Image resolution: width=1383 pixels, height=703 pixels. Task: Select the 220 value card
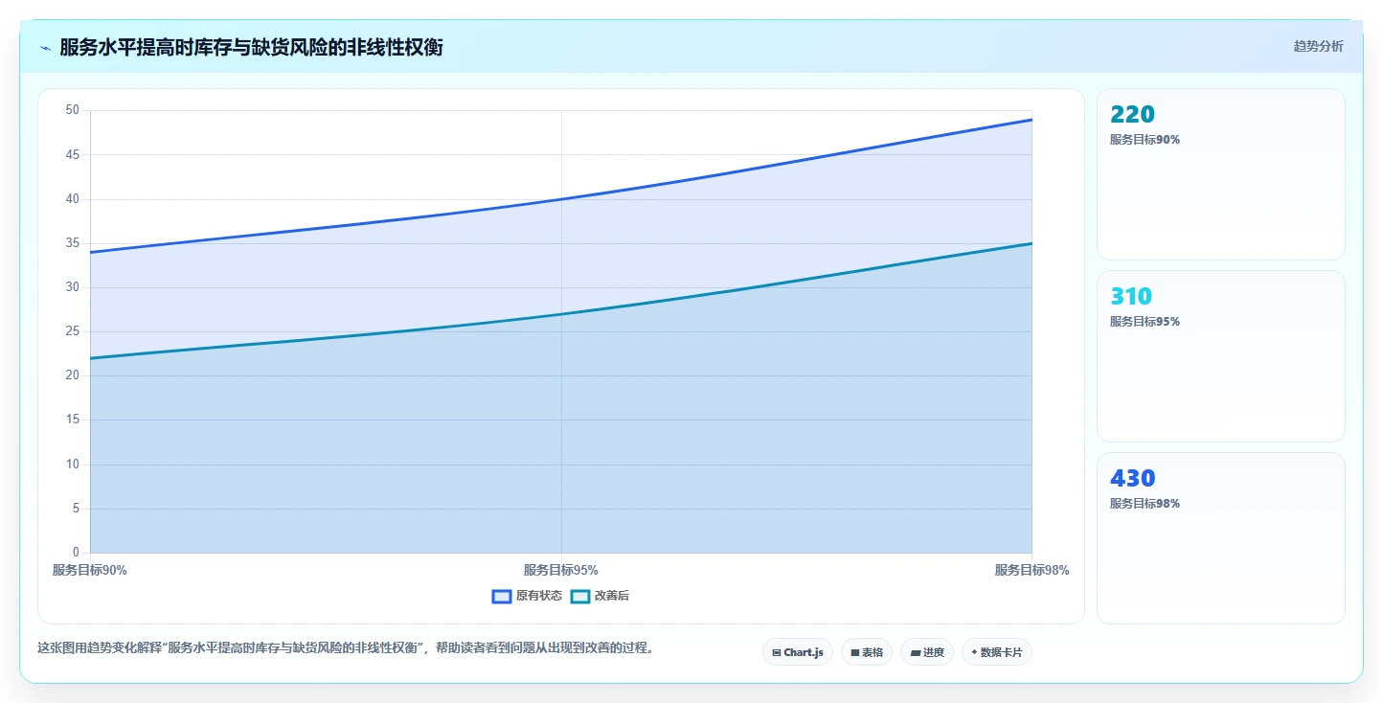click(1221, 174)
